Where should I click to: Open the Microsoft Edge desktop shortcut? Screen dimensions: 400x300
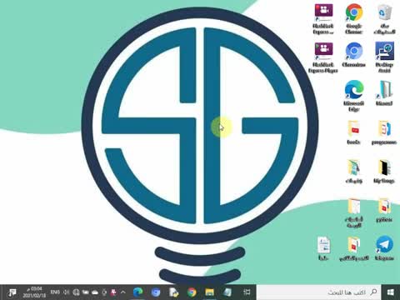point(354,96)
